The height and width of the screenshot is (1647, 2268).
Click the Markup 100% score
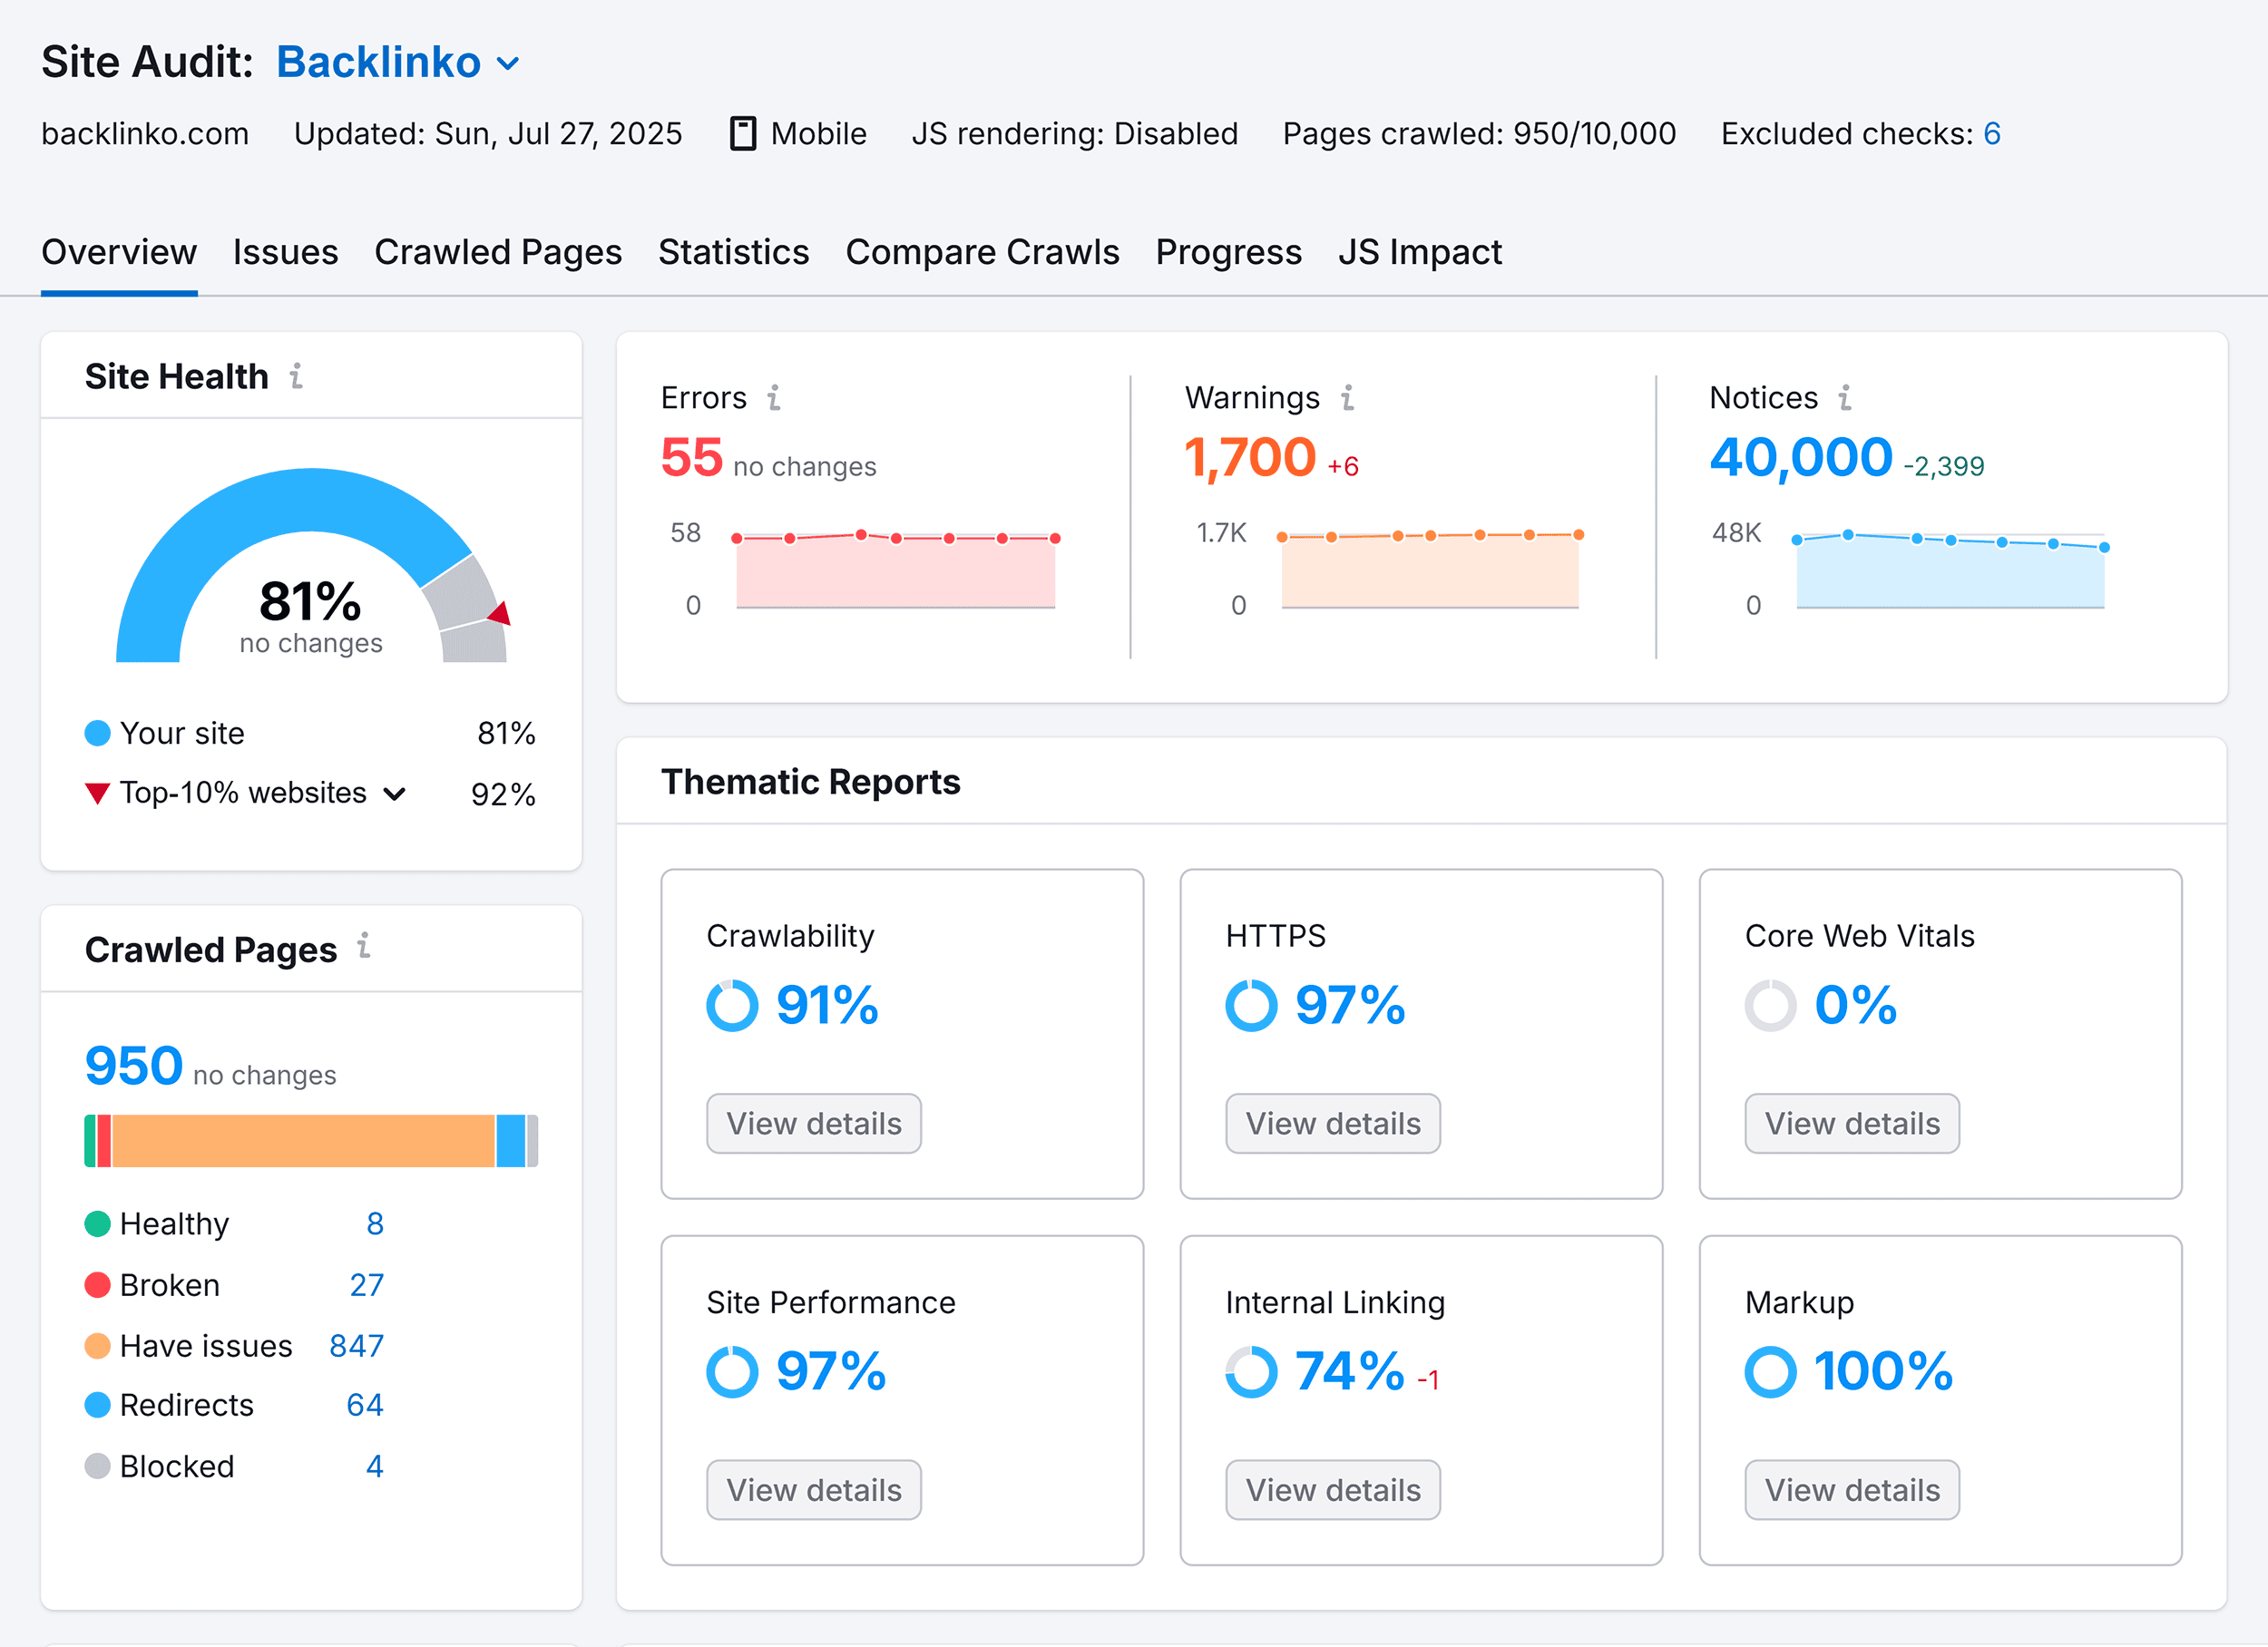1883,1371
